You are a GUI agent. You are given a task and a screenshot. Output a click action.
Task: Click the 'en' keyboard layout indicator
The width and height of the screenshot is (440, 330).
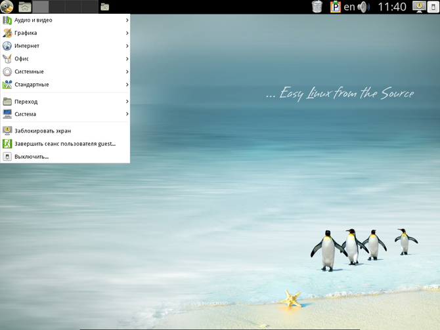pyautogui.click(x=349, y=7)
